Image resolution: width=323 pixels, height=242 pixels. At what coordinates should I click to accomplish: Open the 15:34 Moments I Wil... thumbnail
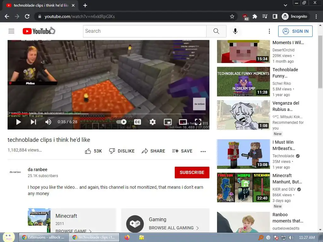tap(243, 51)
